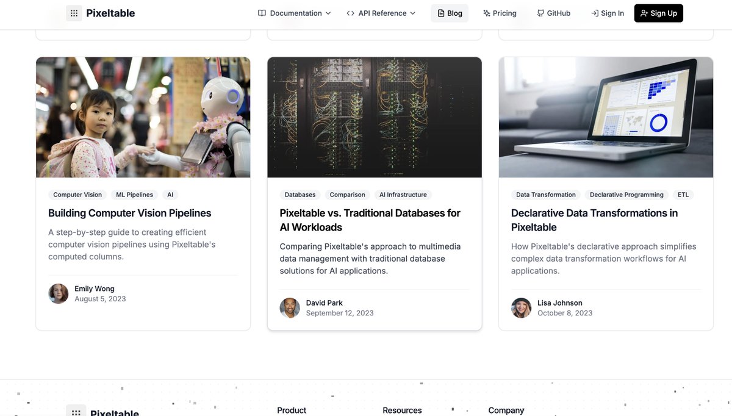Image resolution: width=732 pixels, height=416 pixels.
Task: Click the Documentation book icon
Action: (x=262, y=13)
